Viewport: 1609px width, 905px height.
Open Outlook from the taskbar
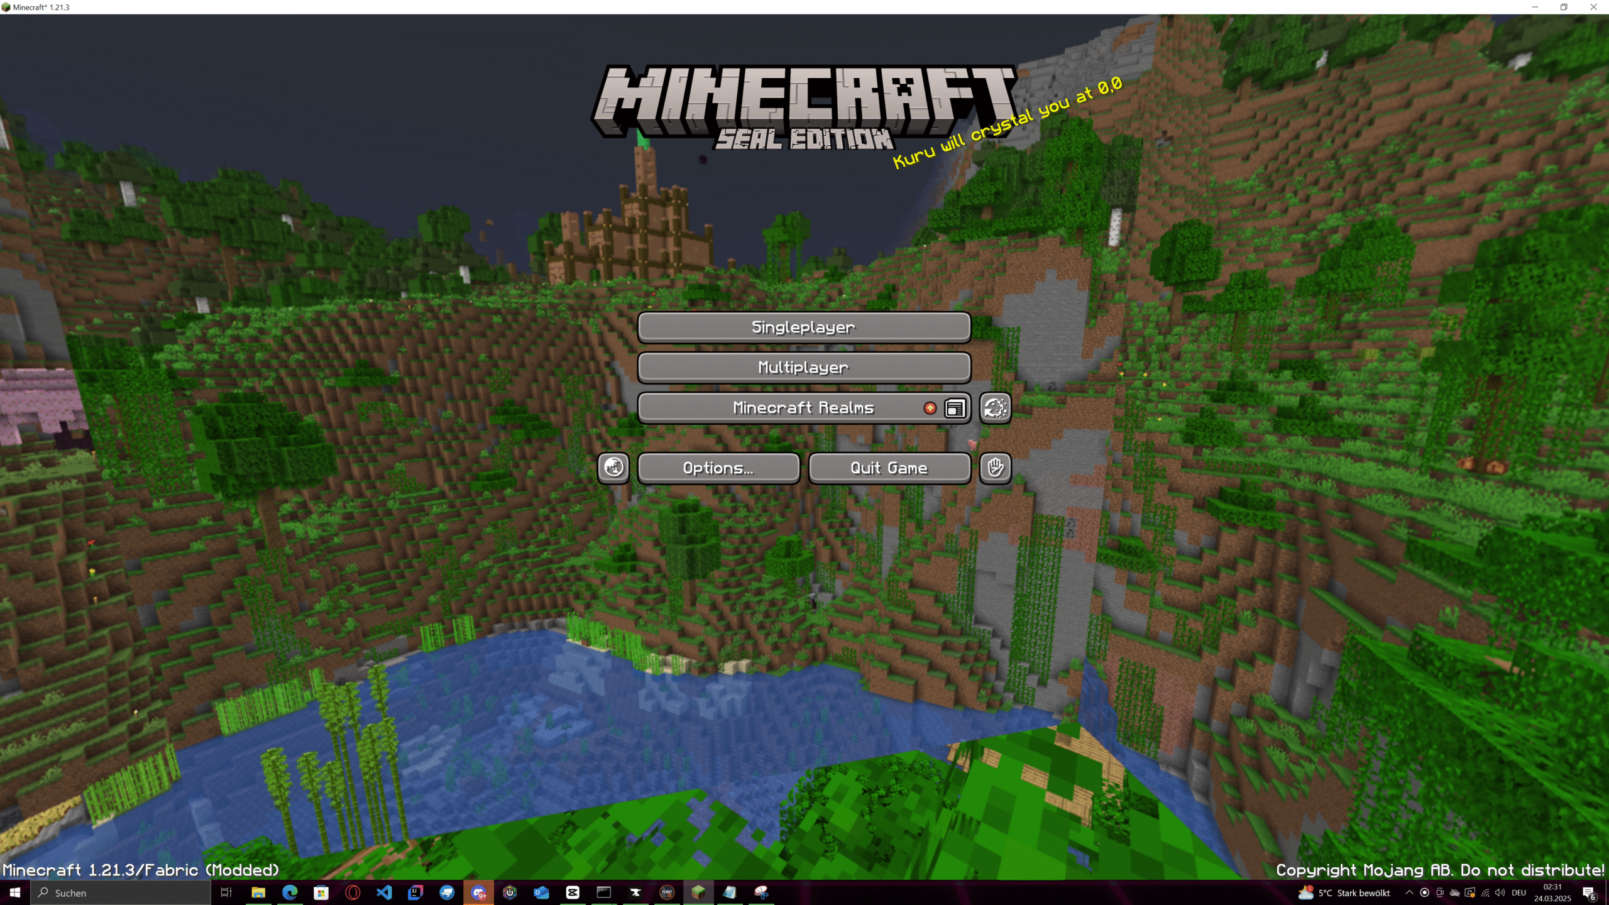(x=541, y=892)
